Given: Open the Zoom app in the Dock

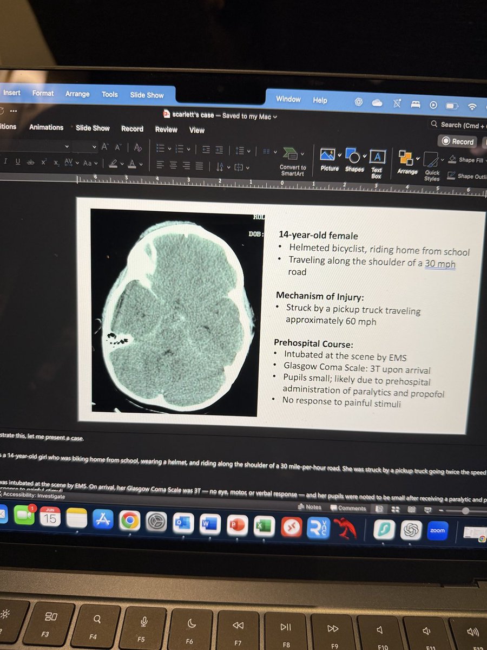Looking at the screenshot, I should (x=437, y=531).
